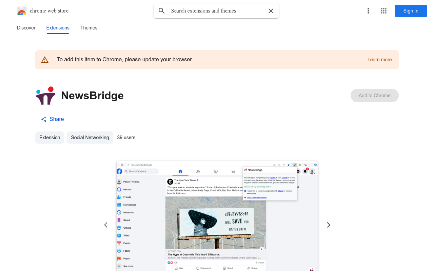Click the NewsBridge extension logo
This screenshot has width=434, height=271.
(x=45, y=96)
